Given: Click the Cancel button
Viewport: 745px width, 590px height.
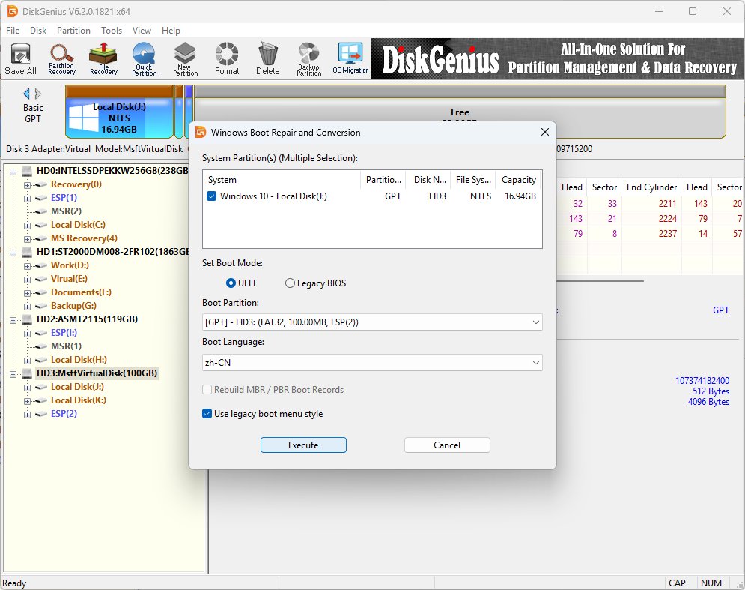Looking at the screenshot, I should 447,445.
